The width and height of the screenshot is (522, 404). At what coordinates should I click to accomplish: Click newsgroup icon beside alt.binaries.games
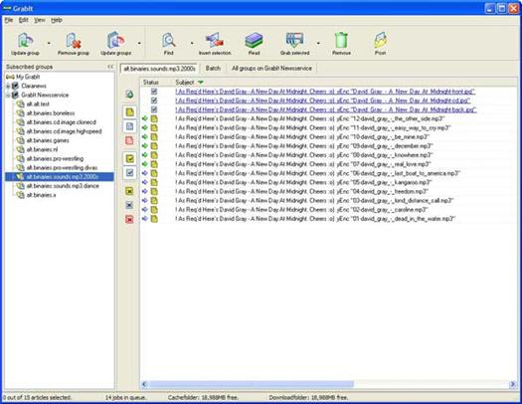[x=21, y=140]
